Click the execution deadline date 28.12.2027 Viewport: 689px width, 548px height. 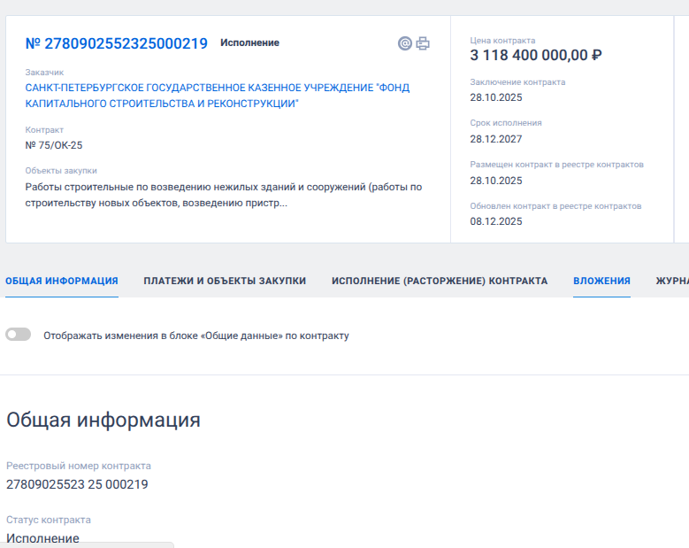495,139
